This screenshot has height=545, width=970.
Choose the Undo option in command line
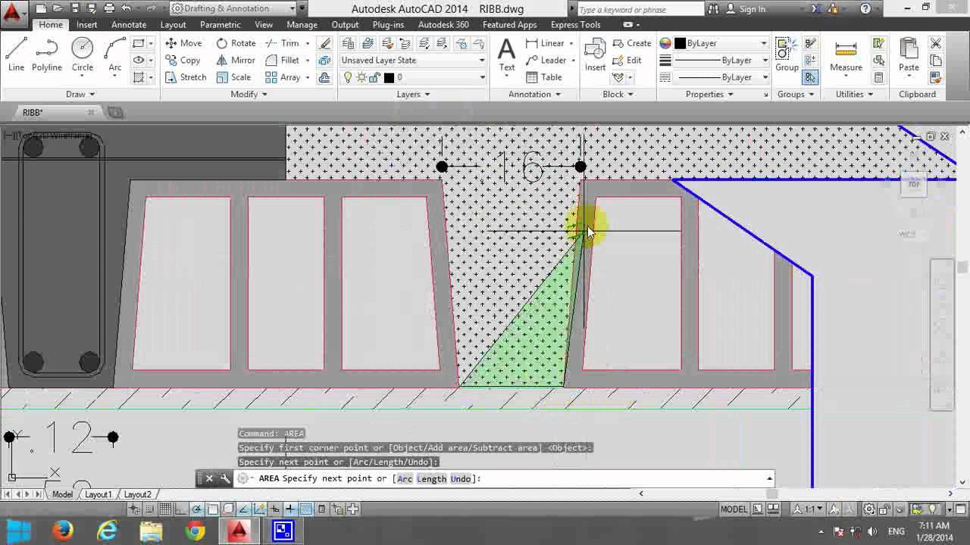pos(461,479)
